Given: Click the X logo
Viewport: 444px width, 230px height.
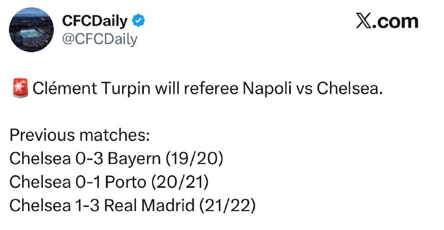Looking at the screenshot, I should [364, 22].
